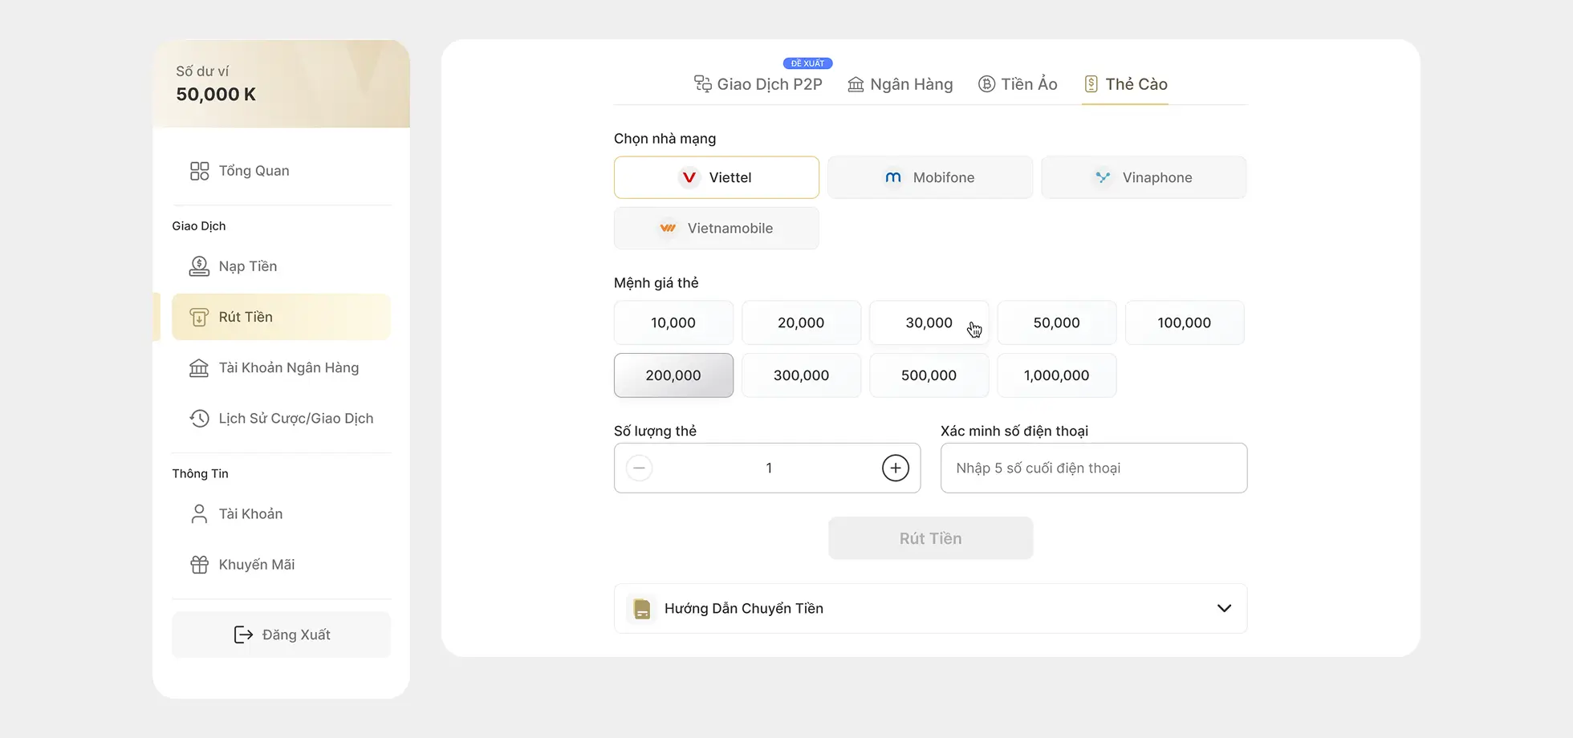Viewport: 1573px width, 738px height.
Task: Click the Rút Tiền withdraw icon
Action: (199, 317)
